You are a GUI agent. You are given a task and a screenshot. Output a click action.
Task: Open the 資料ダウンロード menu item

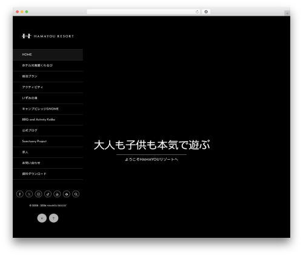click(x=48, y=174)
